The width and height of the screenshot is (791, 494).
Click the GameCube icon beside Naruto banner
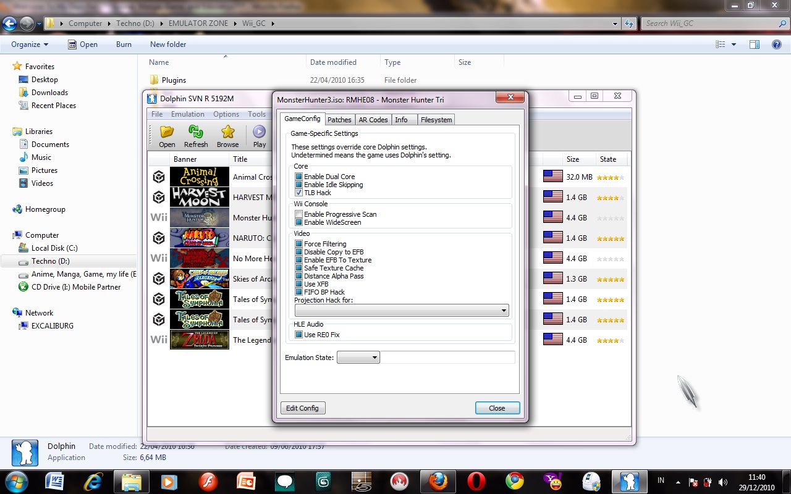(x=159, y=238)
